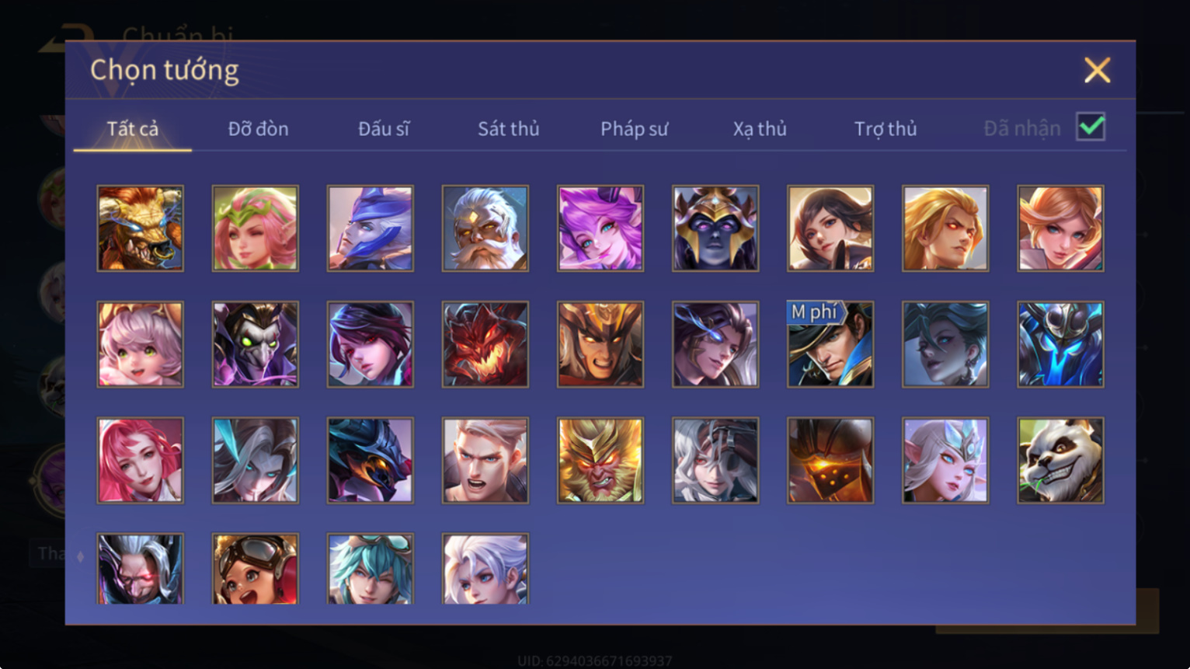Choose the red demon-faced hero portrait
This screenshot has height=669, width=1190.
[x=485, y=344]
